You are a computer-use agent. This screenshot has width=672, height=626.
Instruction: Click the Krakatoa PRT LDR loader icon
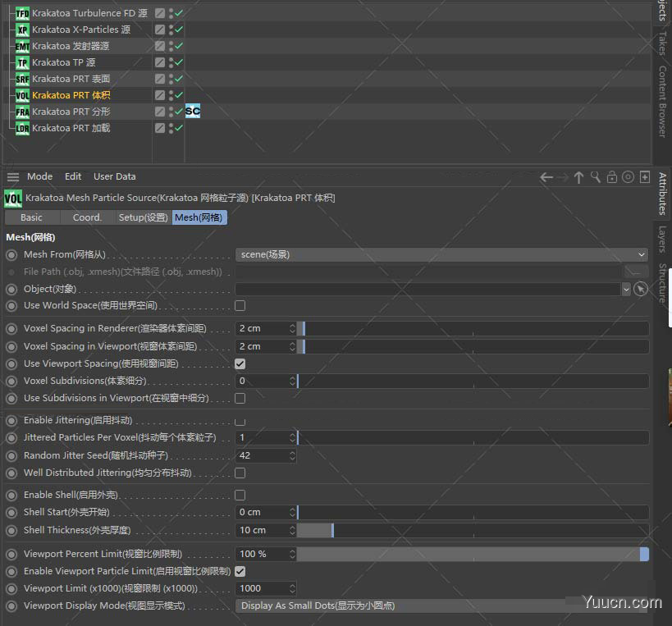pyautogui.click(x=22, y=128)
